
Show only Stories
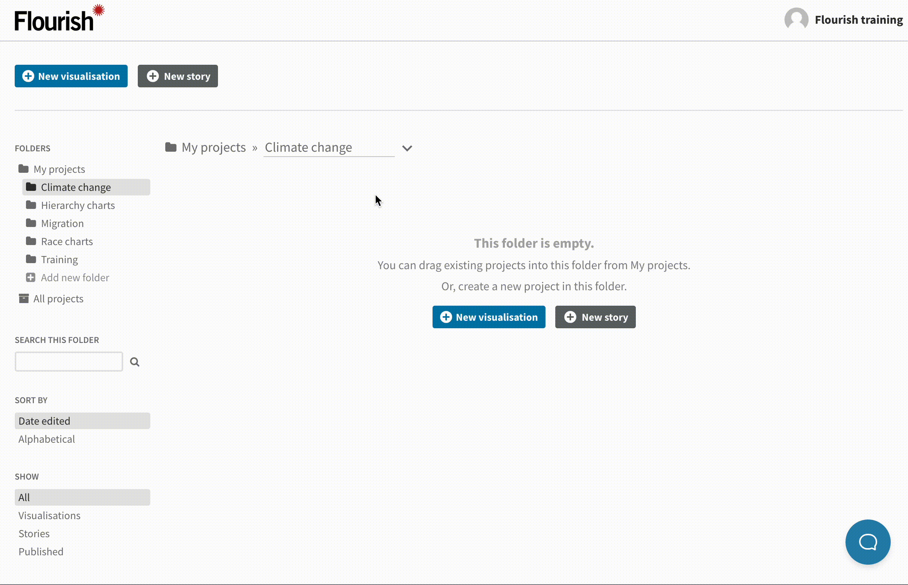click(x=34, y=534)
